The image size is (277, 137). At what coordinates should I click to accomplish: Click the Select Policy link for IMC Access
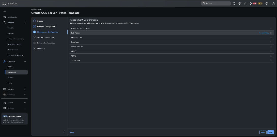264,33
